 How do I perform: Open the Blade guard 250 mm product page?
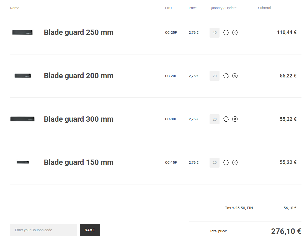point(79,32)
